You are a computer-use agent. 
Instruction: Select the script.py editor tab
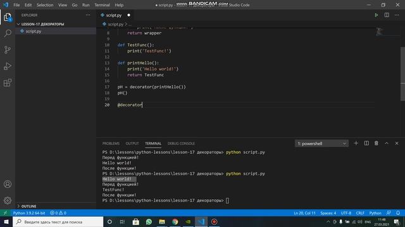point(115,15)
